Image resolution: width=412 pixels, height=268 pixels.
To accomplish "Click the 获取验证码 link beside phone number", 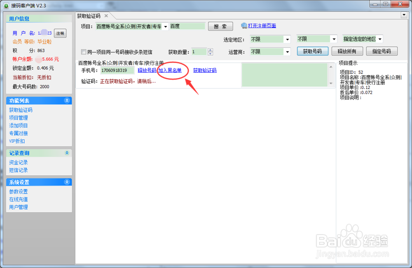I will point(205,70).
